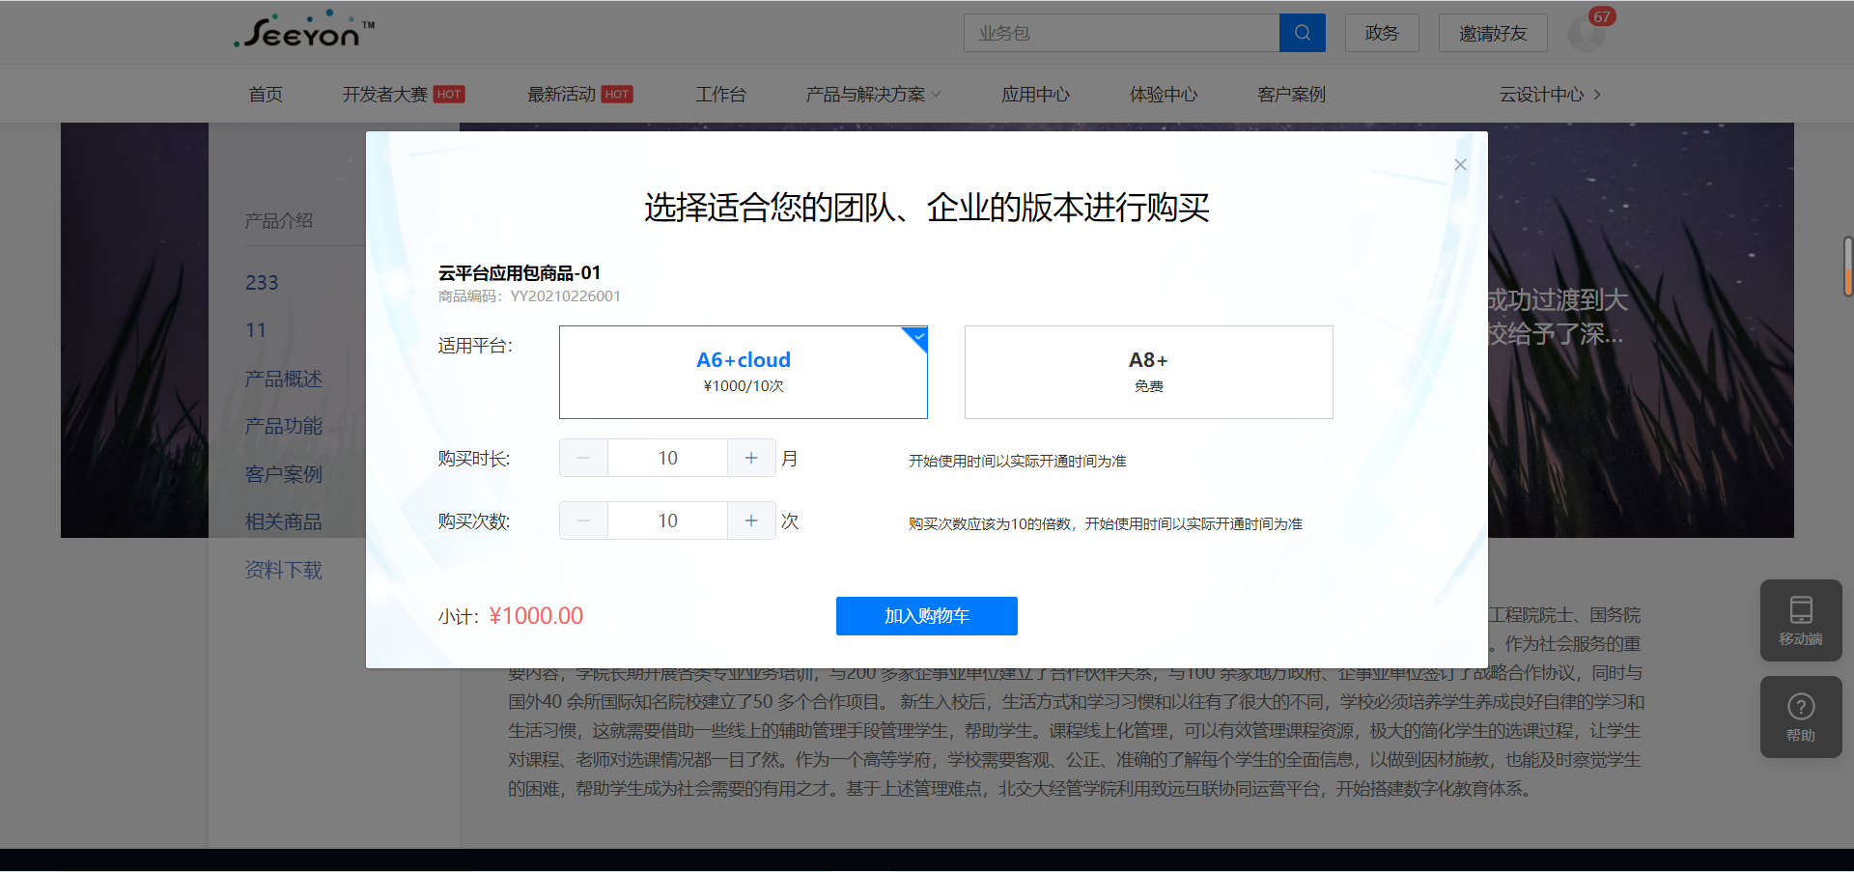Click 云平台应用包商品-01 product title
Viewport: 1854px width, 872px height.
tap(520, 273)
